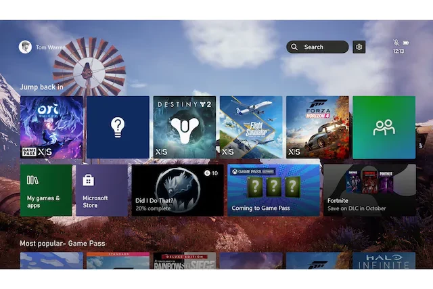433x289 pixels.
Task: Click the 12:13 clock
Action: pyautogui.click(x=398, y=51)
